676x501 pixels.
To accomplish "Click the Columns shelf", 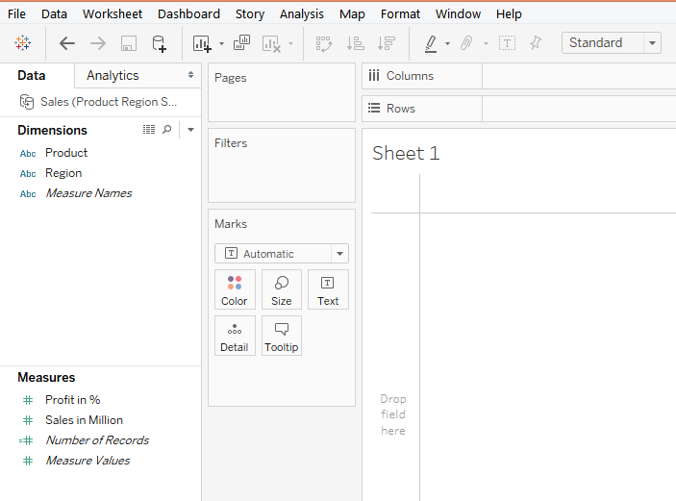I will 577,76.
